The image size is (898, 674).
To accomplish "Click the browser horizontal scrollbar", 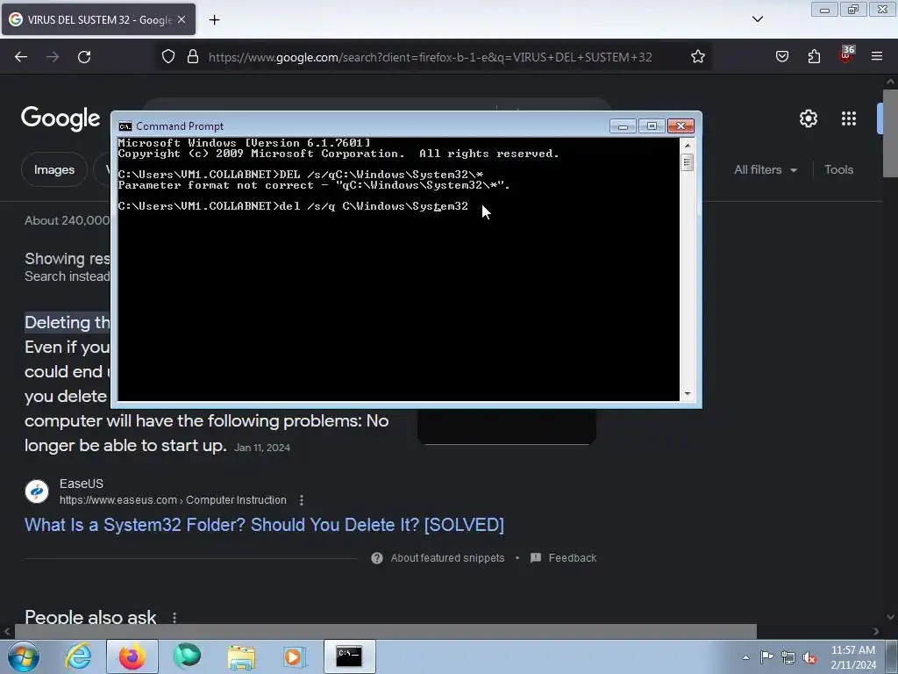I will tap(386, 632).
